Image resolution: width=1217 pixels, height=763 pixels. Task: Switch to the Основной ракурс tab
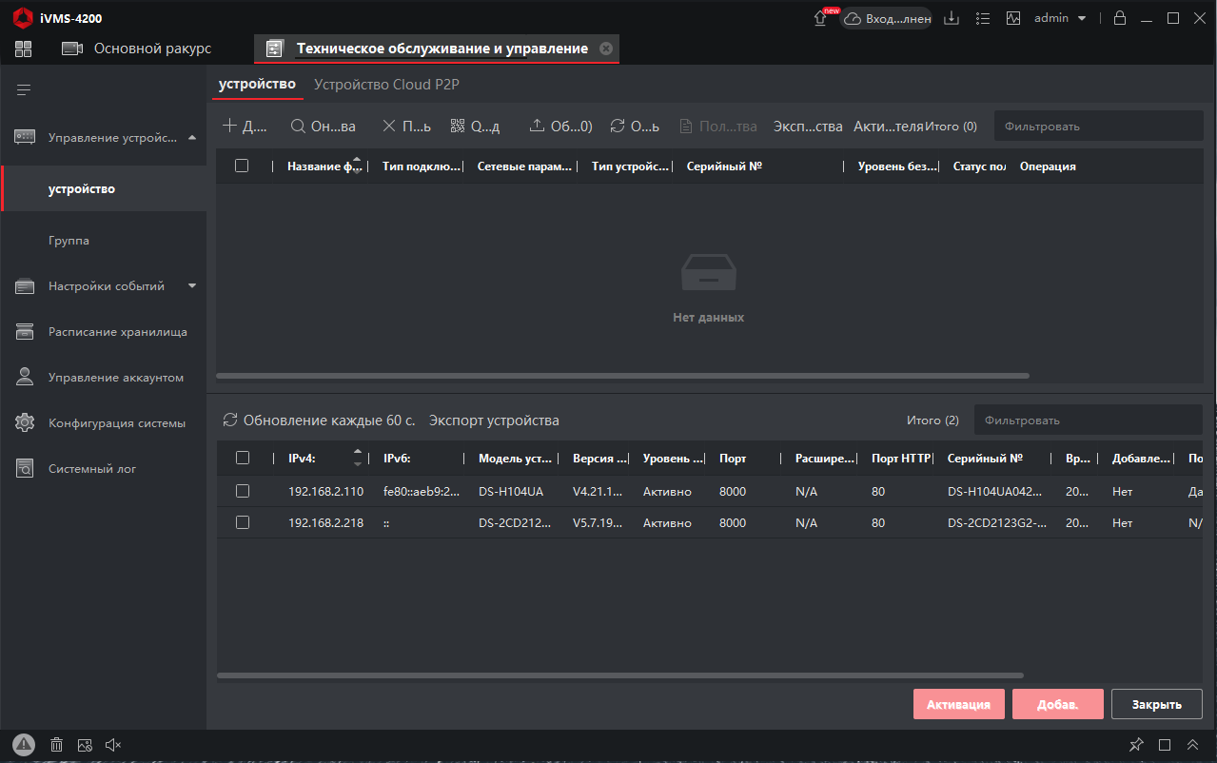point(137,49)
